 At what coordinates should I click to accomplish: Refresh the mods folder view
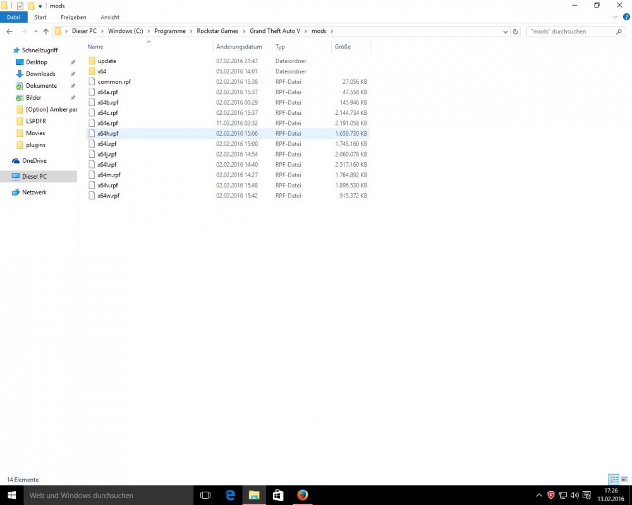point(515,32)
